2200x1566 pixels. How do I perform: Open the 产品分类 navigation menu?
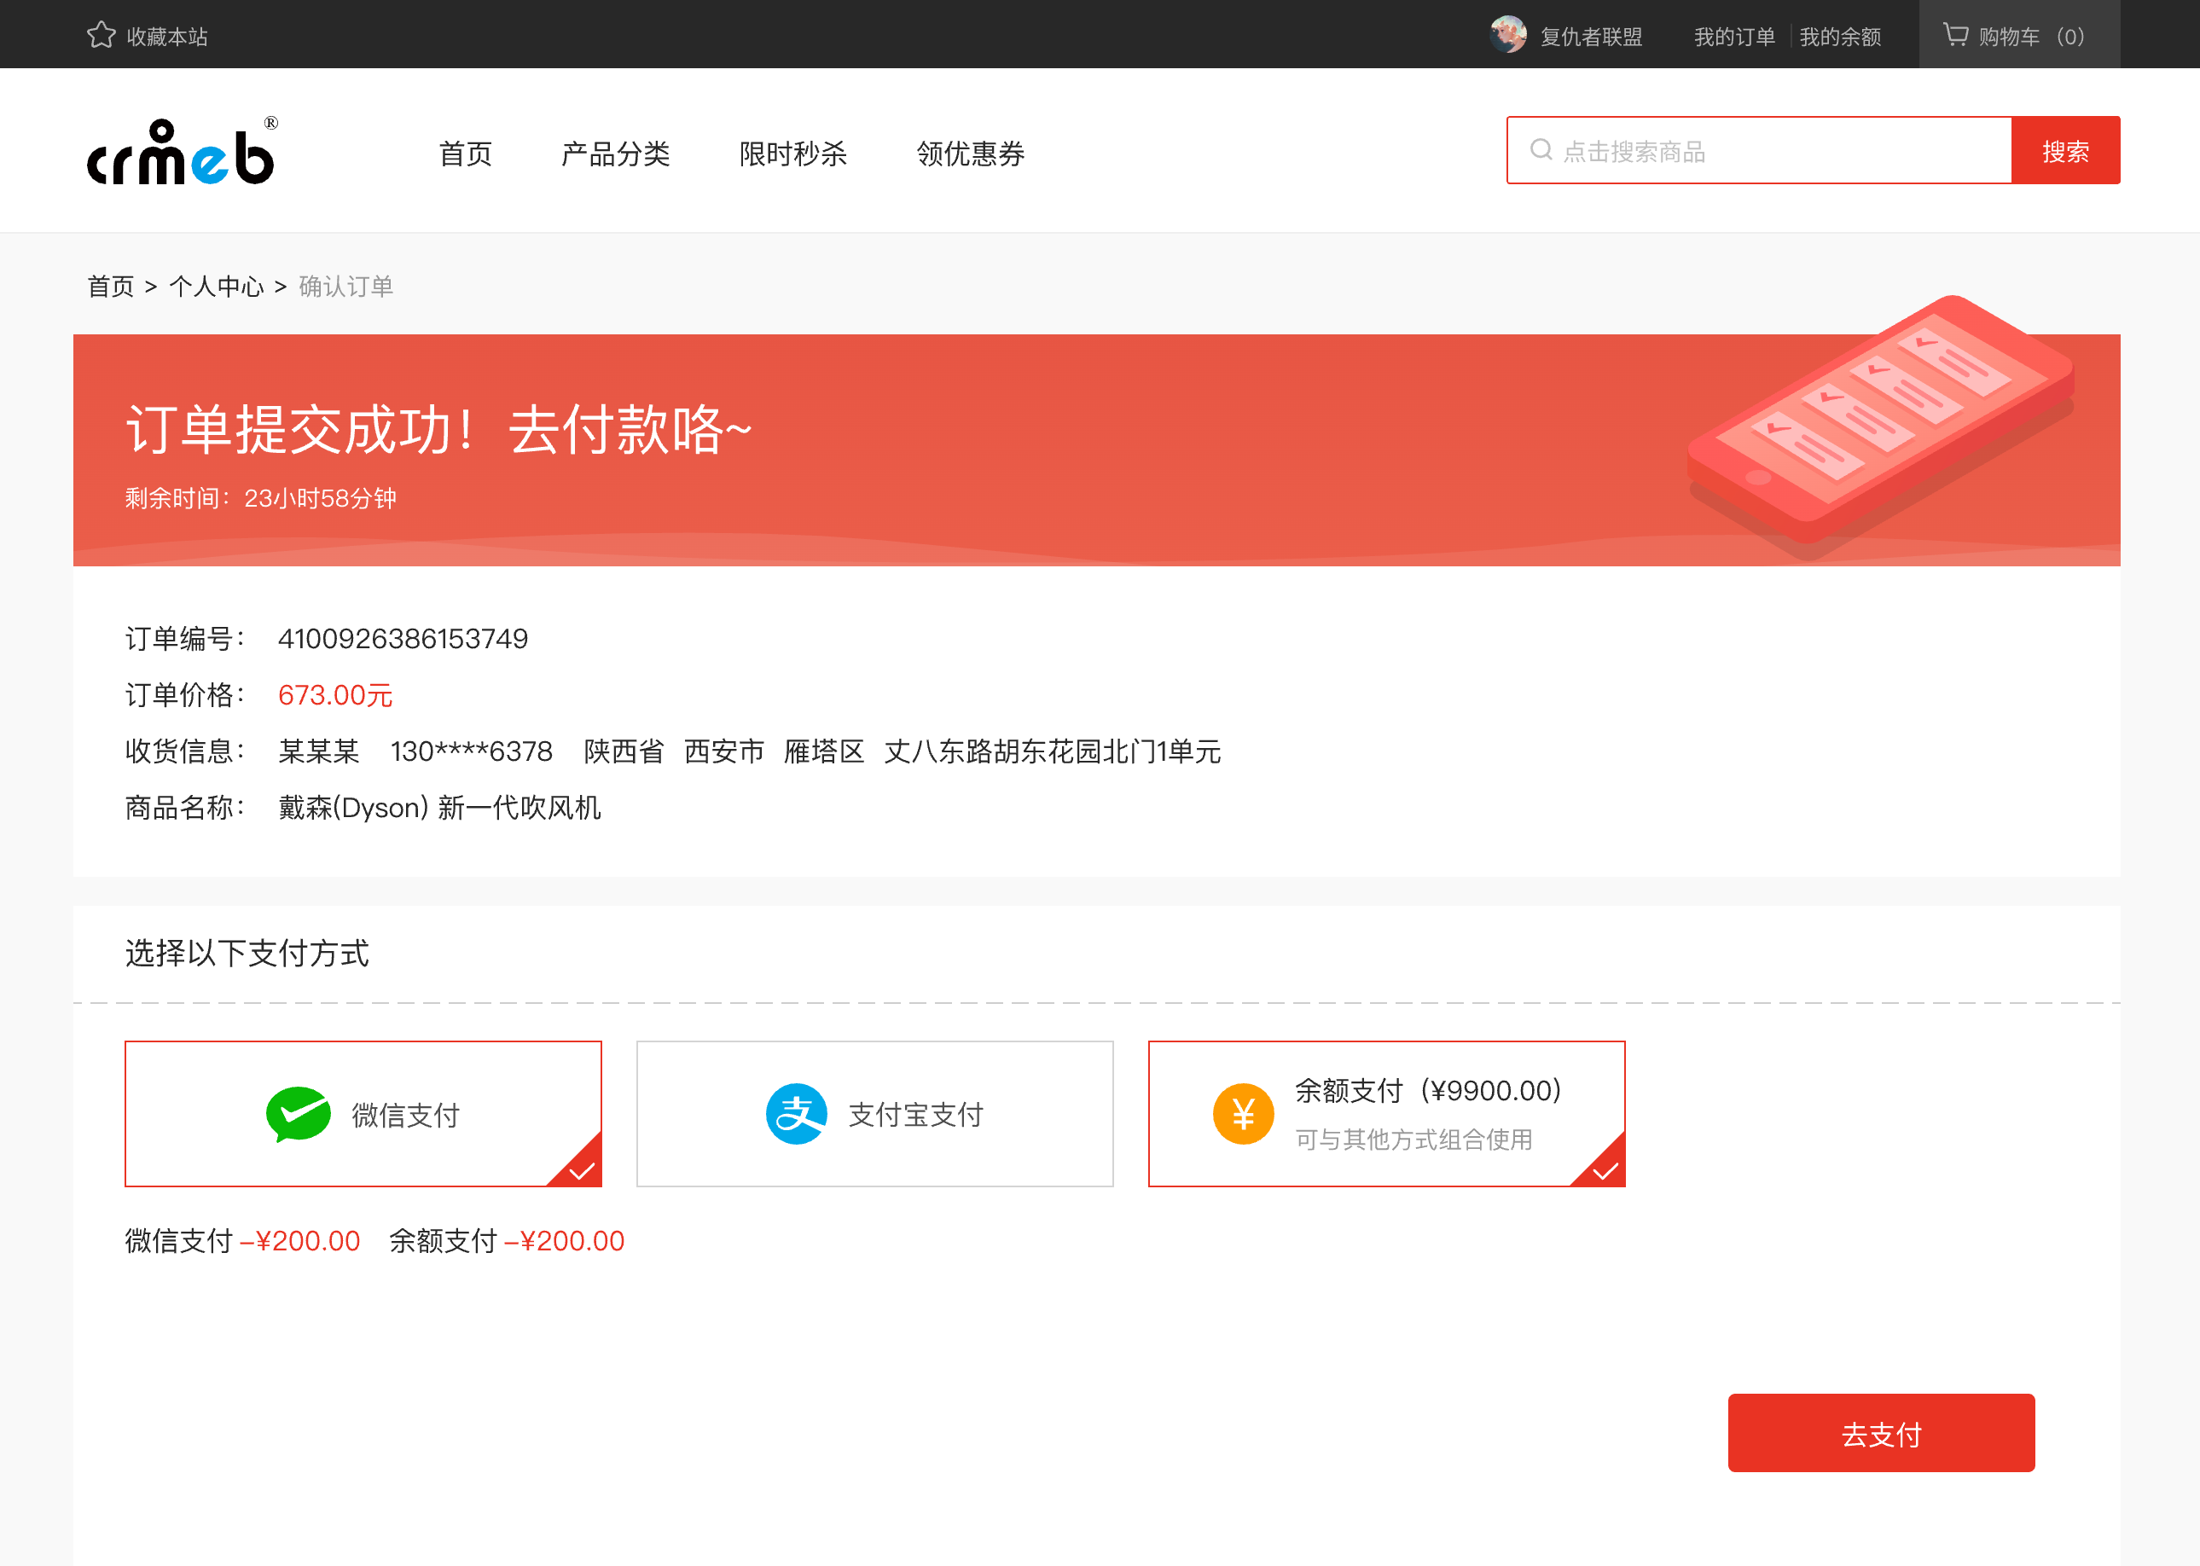[x=615, y=154]
